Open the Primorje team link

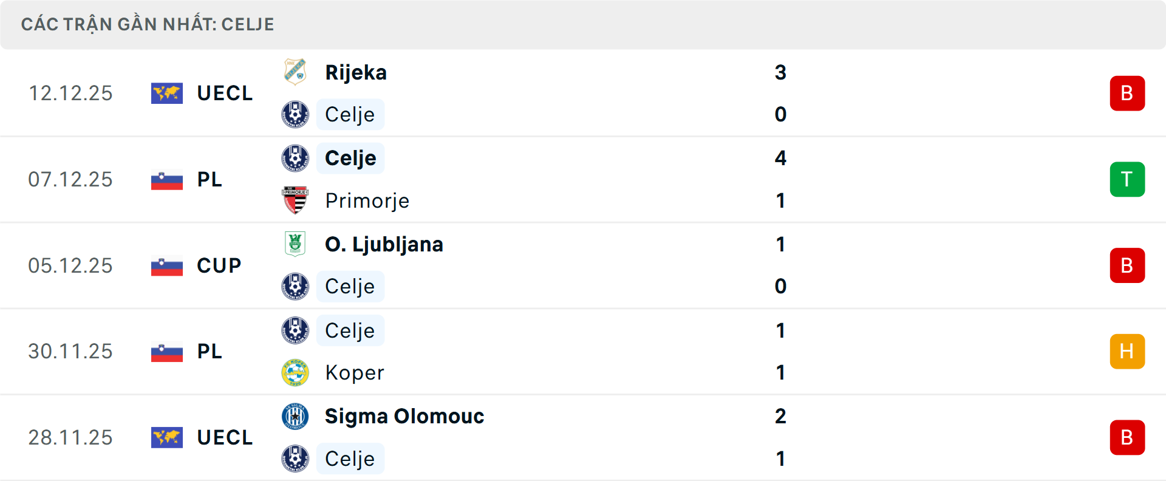tap(367, 200)
